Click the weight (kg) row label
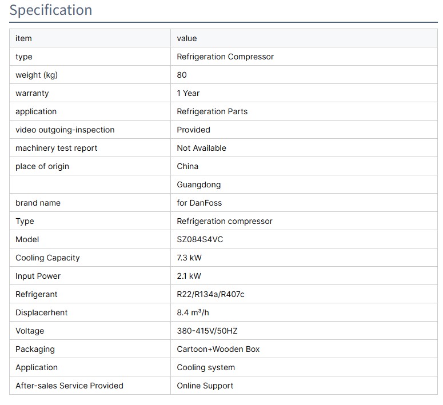Image resolution: width=443 pixels, height=405 pixels. point(37,75)
